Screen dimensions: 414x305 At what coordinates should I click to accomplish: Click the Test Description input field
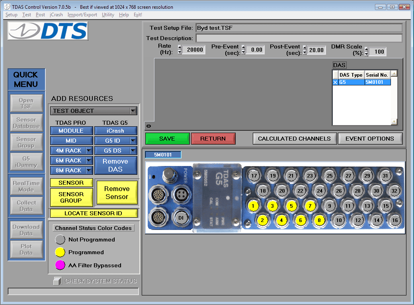tap(299, 38)
